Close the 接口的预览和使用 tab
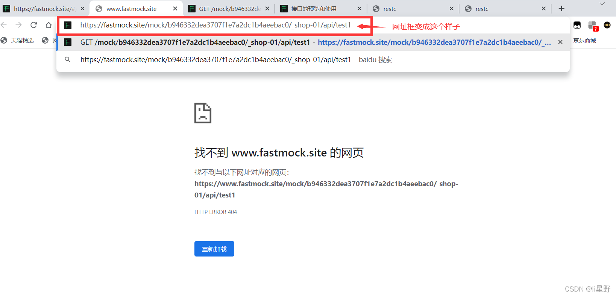 click(x=359, y=9)
